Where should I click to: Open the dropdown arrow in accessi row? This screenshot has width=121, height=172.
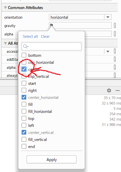pos(108,51)
